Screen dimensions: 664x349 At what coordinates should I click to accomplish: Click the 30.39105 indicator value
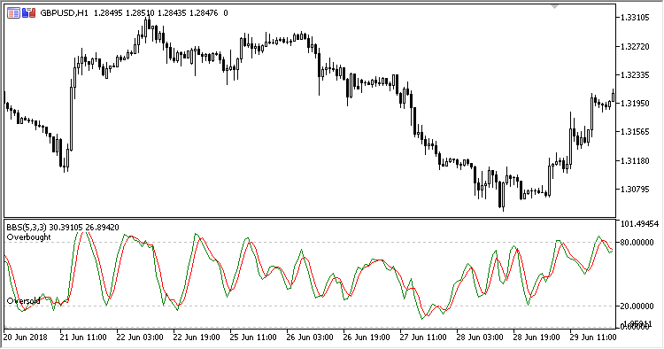point(66,228)
